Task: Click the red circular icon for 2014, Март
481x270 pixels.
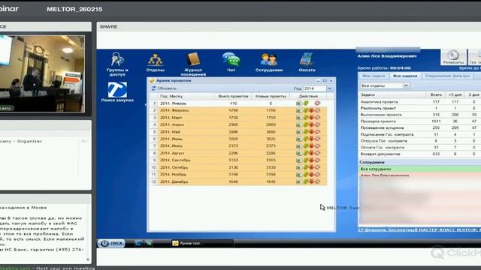Action: tap(317, 118)
